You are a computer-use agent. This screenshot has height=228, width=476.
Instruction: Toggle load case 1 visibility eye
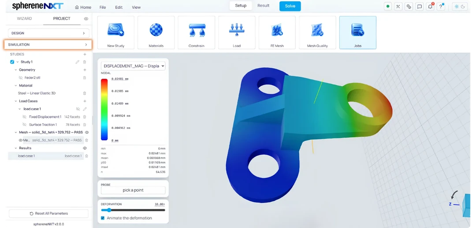pyautogui.click(x=78, y=109)
